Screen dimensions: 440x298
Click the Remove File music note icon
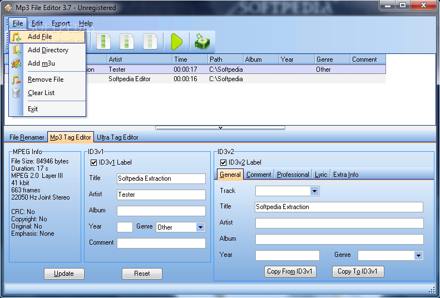[16, 80]
